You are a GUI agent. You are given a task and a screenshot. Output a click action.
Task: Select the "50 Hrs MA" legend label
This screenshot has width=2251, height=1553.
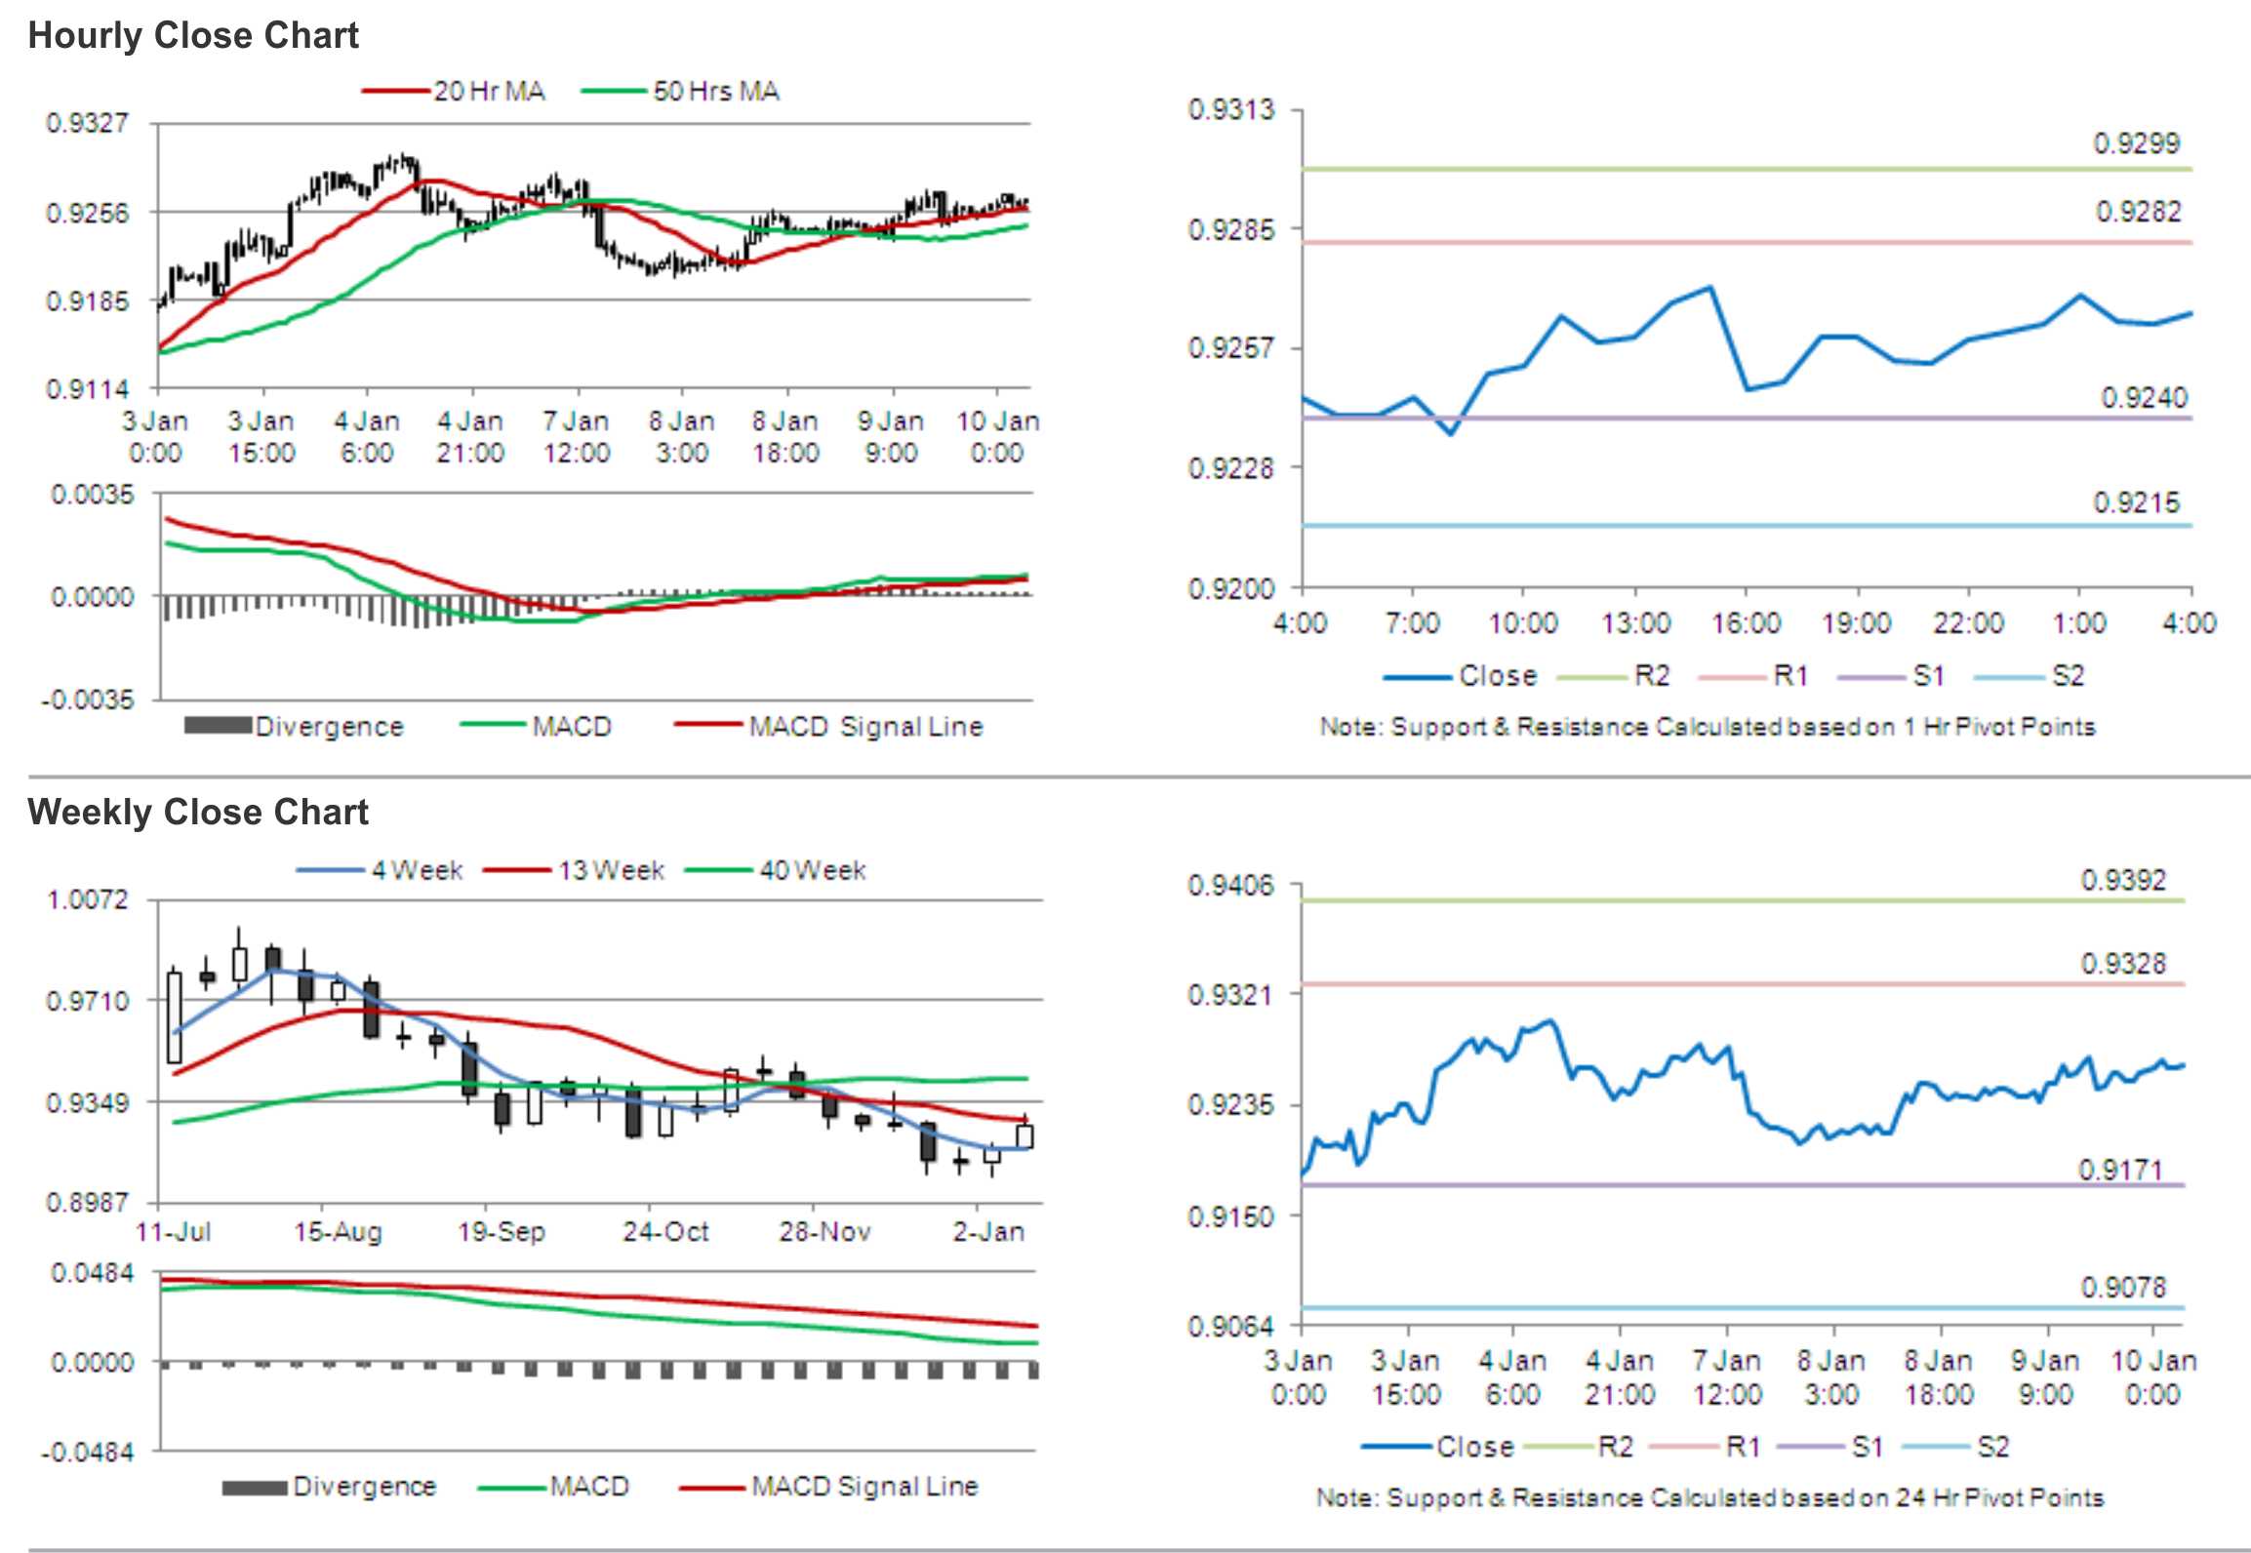pos(716,92)
